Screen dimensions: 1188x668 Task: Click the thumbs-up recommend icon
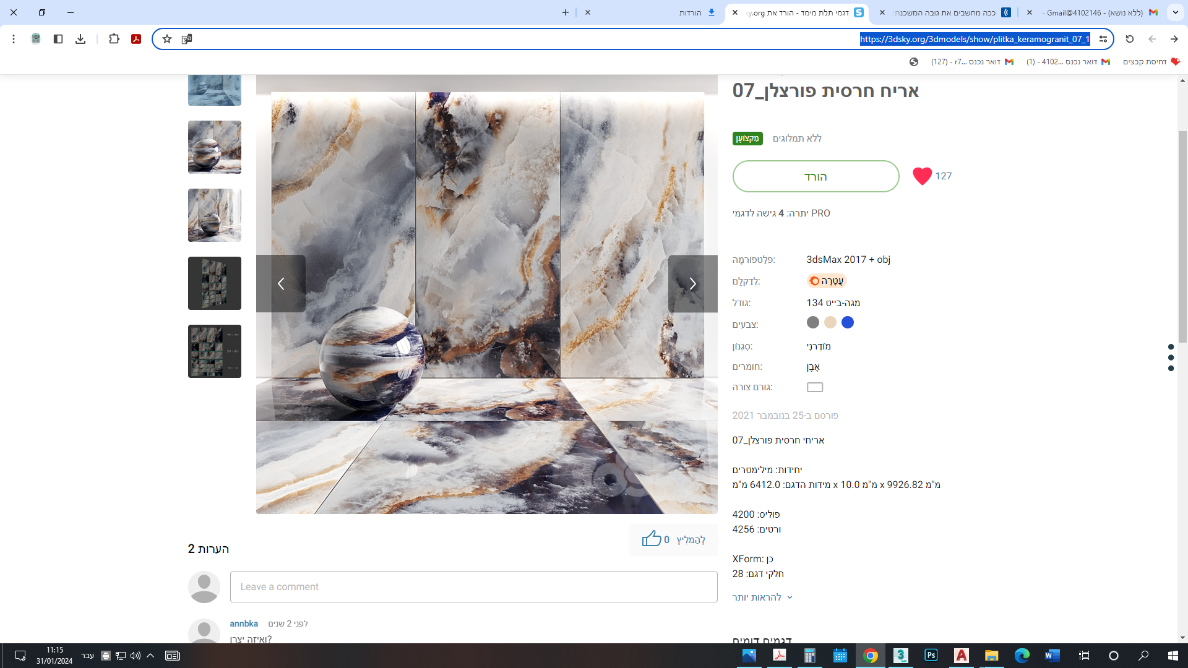[x=651, y=539]
